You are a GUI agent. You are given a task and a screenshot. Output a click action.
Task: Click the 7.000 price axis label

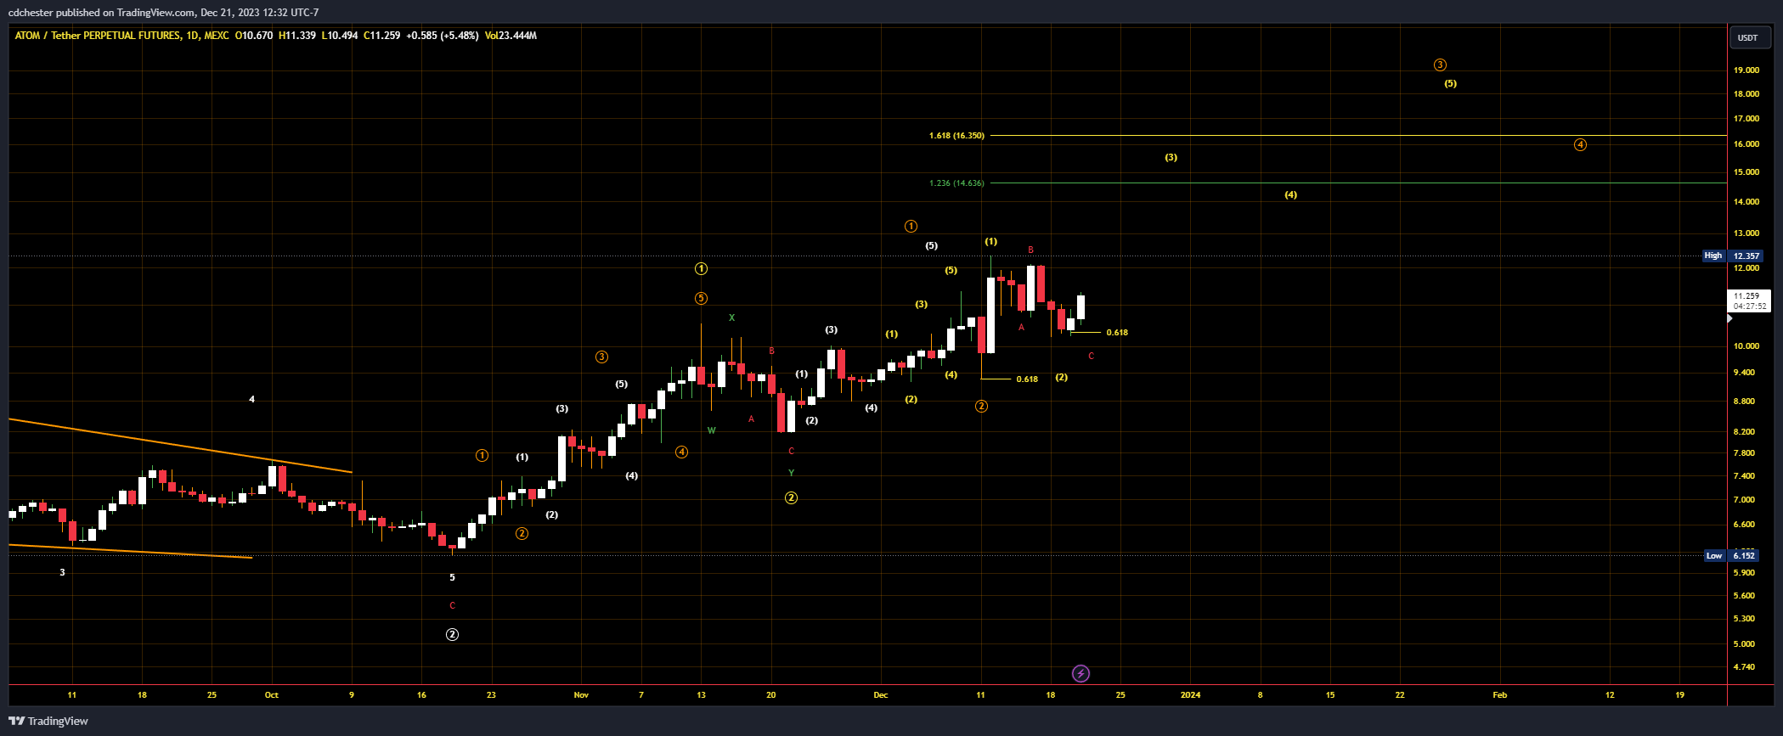point(1744,500)
